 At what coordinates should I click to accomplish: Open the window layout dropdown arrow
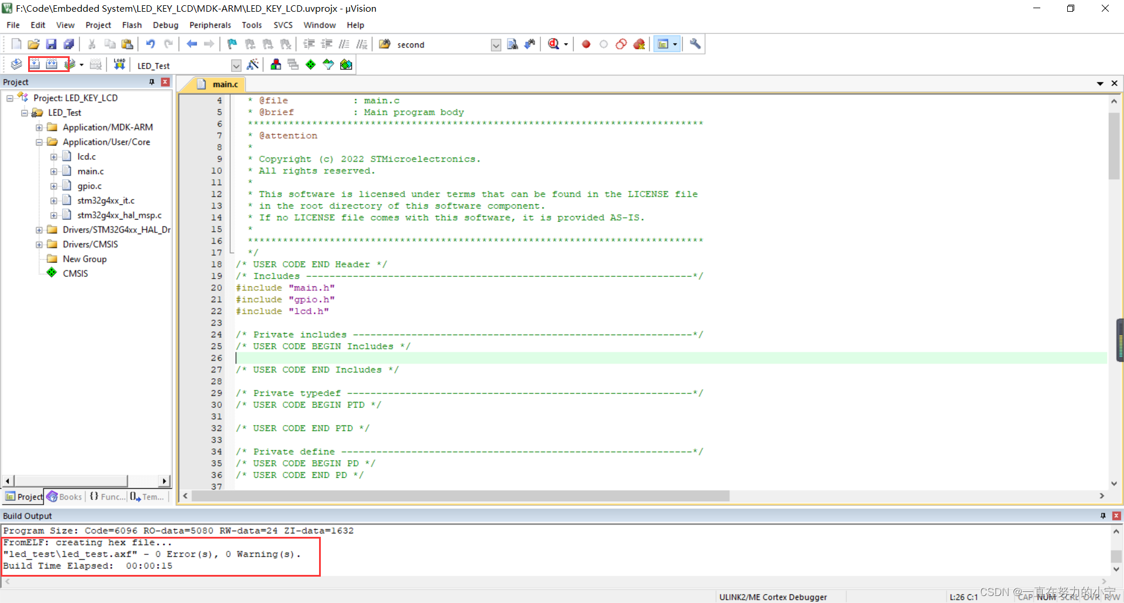[x=675, y=44]
